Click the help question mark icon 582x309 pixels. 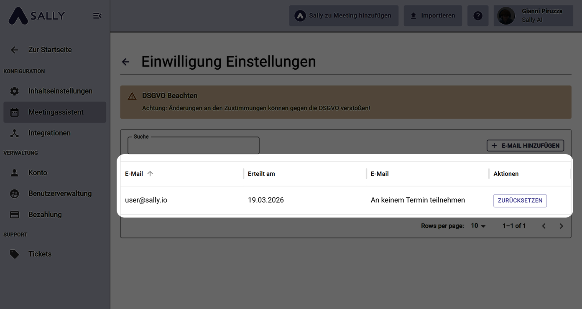(478, 16)
